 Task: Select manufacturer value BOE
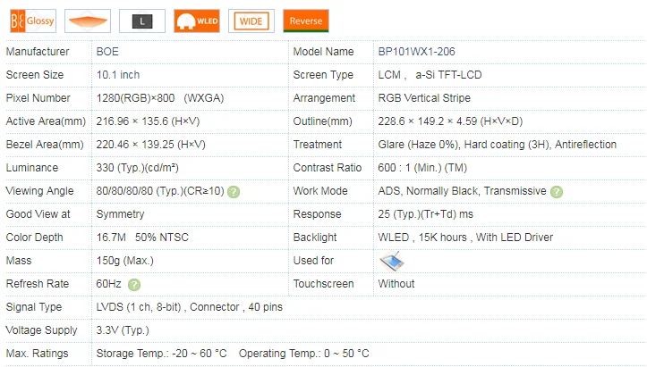pyautogui.click(x=107, y=52)
